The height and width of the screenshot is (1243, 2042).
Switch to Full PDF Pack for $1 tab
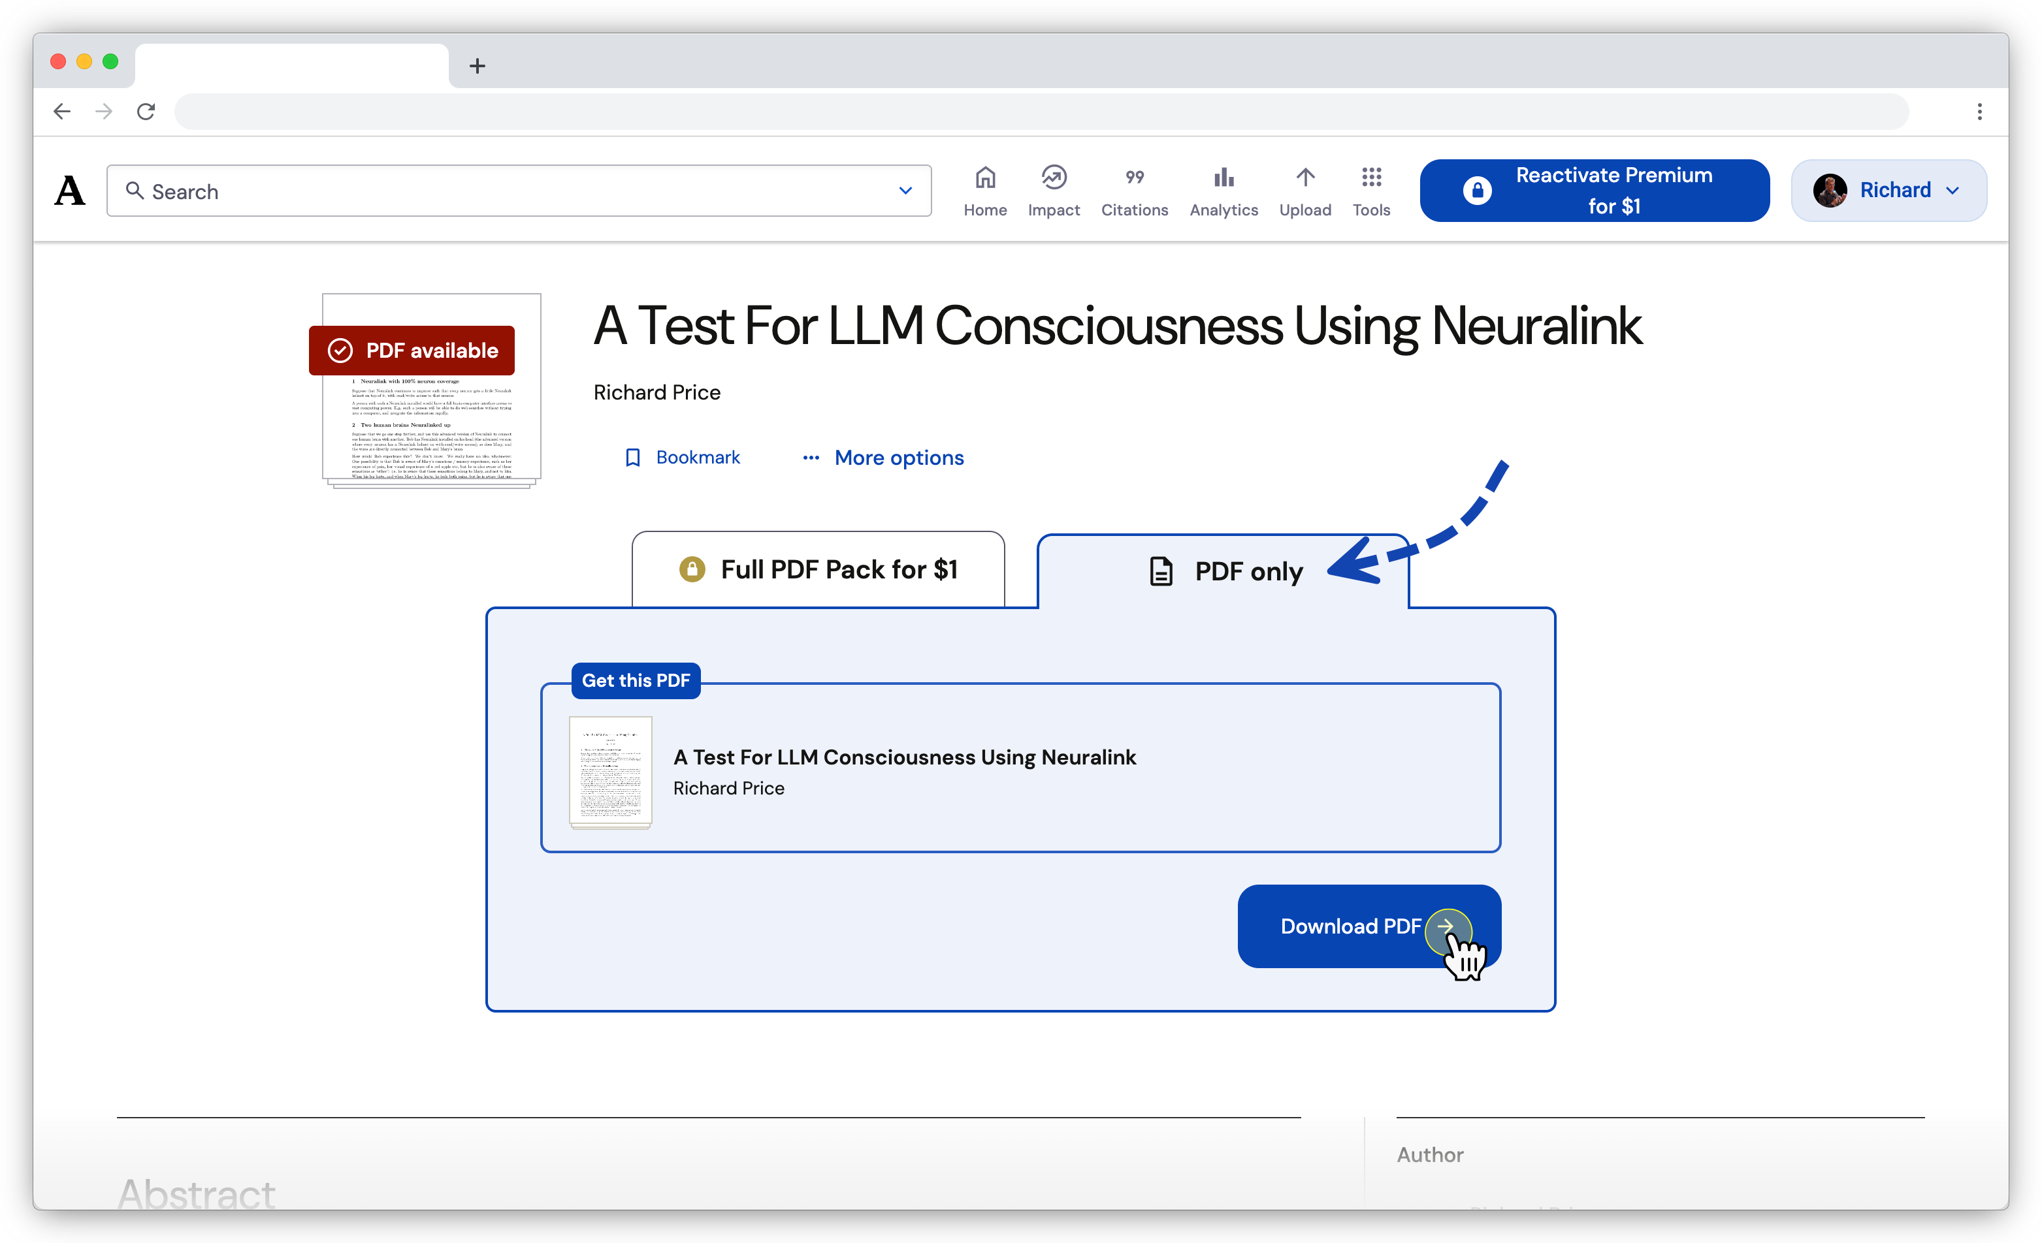(x=818, y=570)
